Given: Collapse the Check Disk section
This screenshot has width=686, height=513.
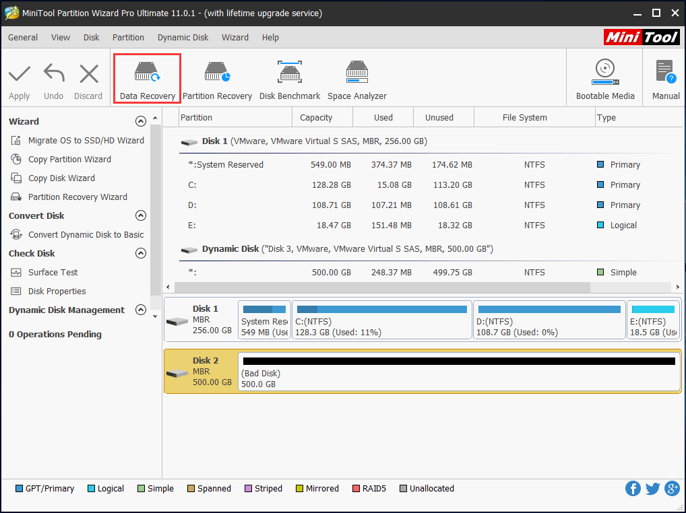Looking at the screenshot, I should tap(140, 253).
